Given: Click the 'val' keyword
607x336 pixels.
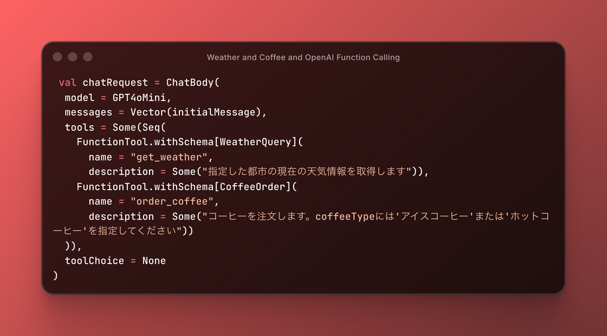Looking at the screenshot, I should (x=68, y=83).
